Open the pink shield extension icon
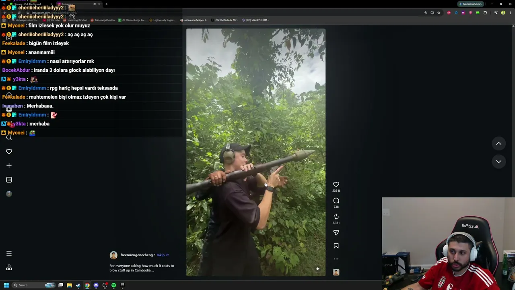The image size is (515, 290). coord(470,13)
